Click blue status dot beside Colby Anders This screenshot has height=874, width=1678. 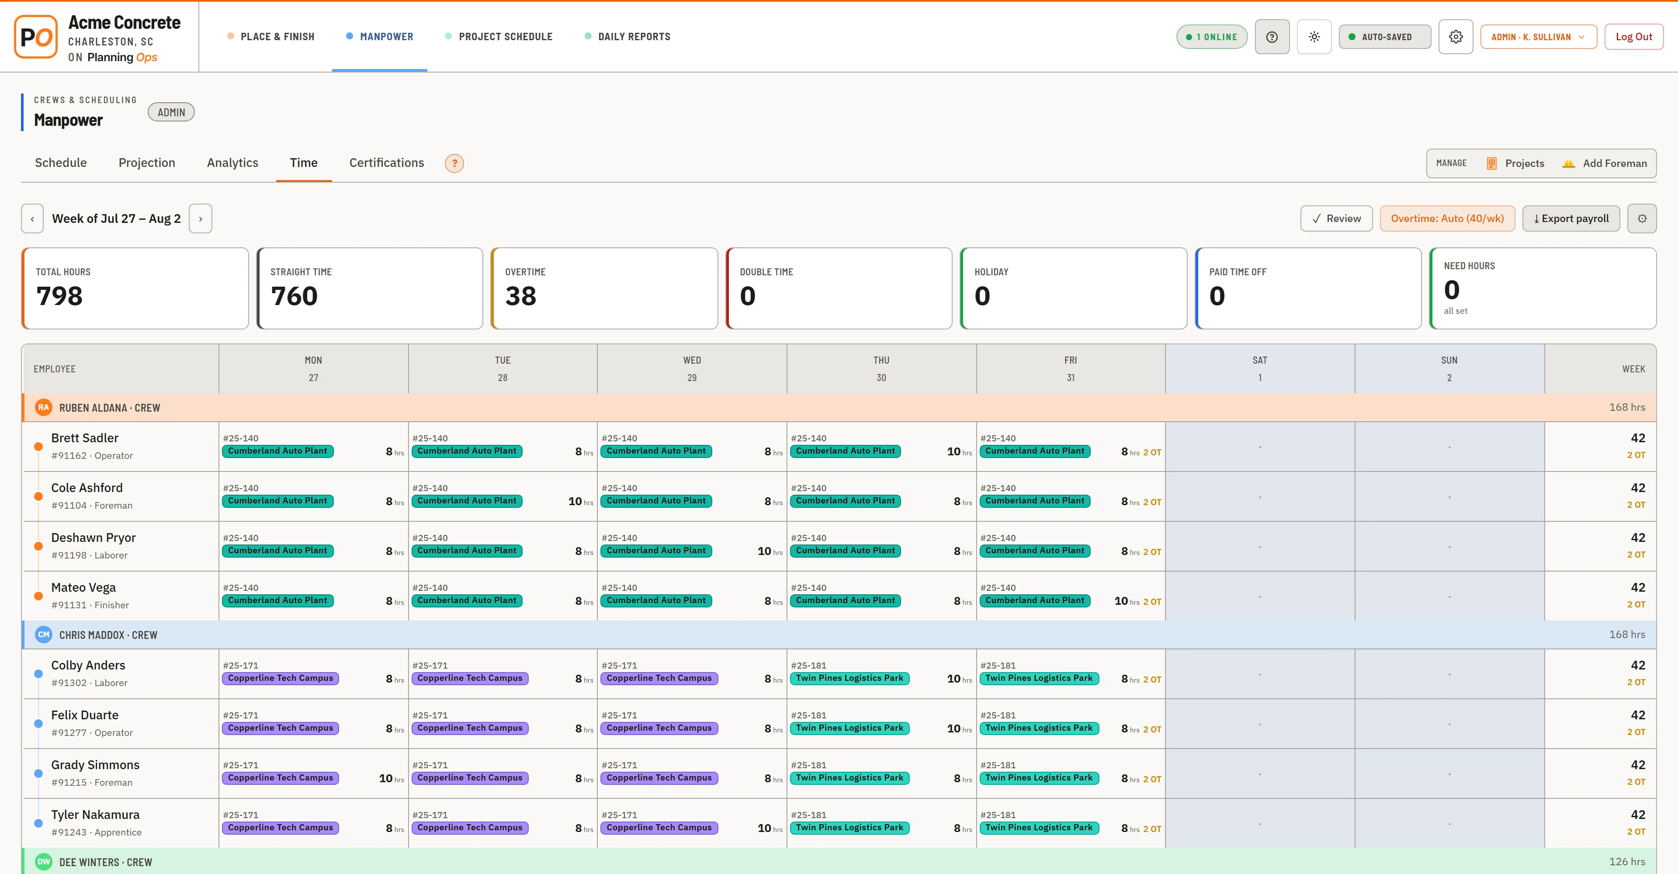(x=38, y=674)
